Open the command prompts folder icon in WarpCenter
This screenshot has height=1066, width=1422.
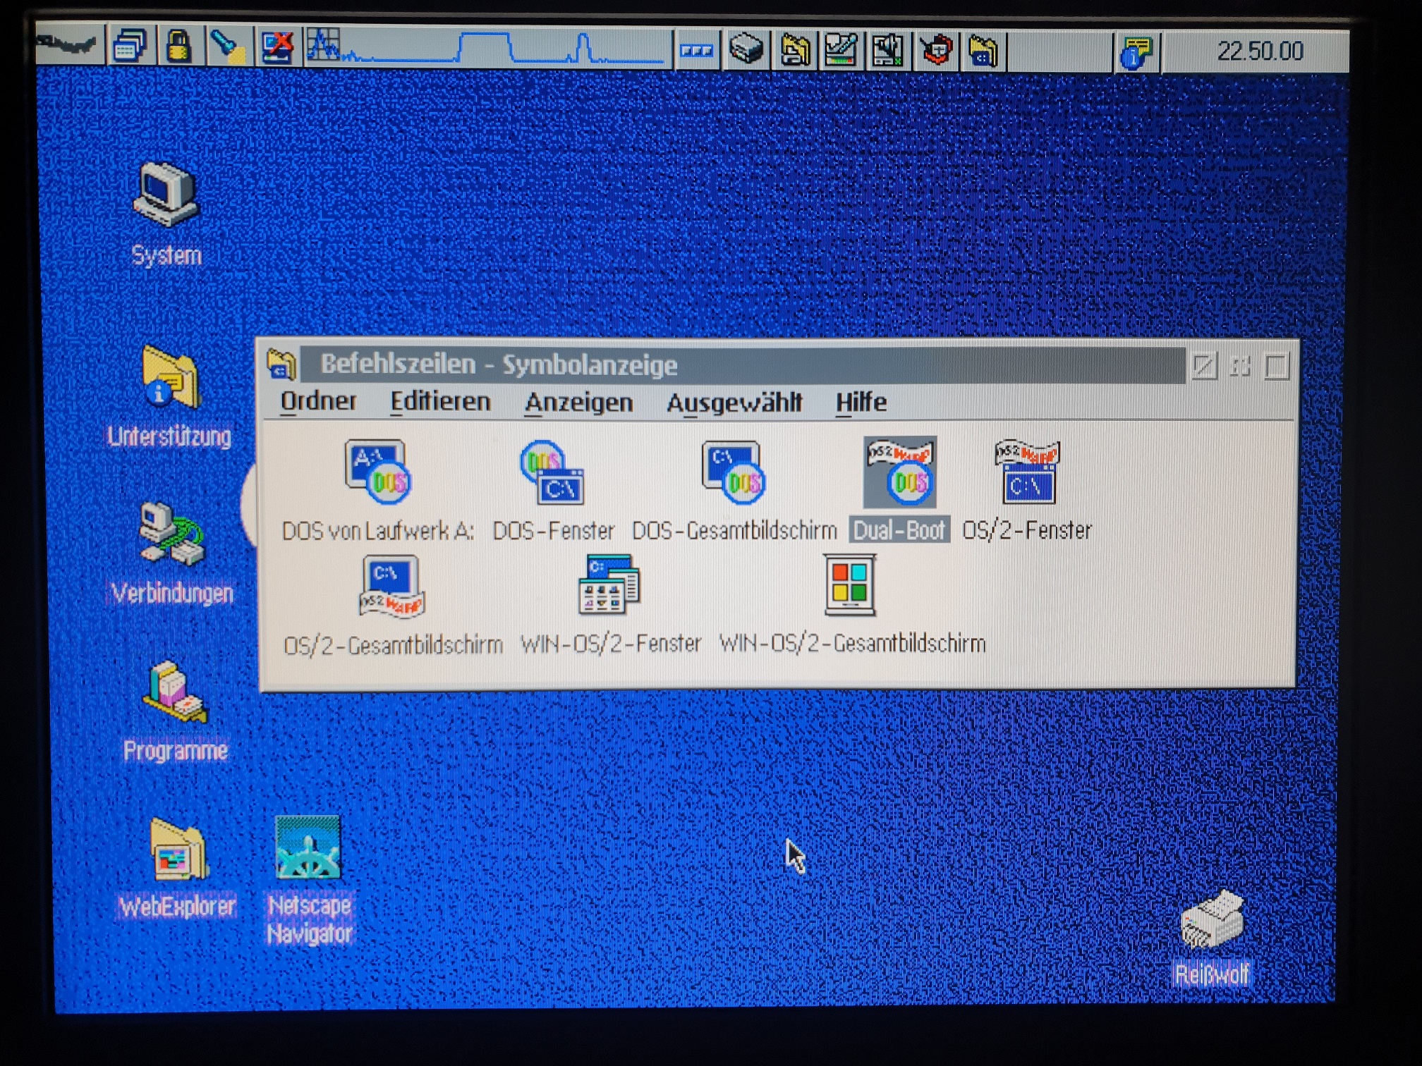(x=983, y=51)
